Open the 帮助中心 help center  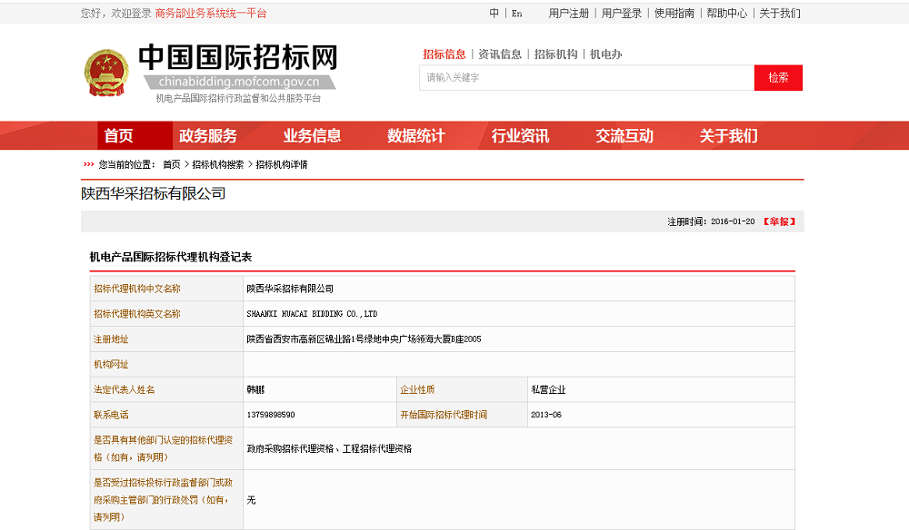click(727, 14)
